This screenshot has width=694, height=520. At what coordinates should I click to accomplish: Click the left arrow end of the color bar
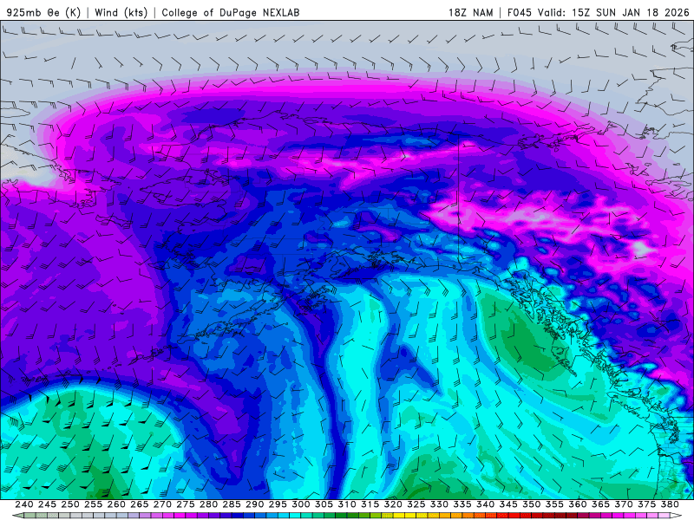18,516
